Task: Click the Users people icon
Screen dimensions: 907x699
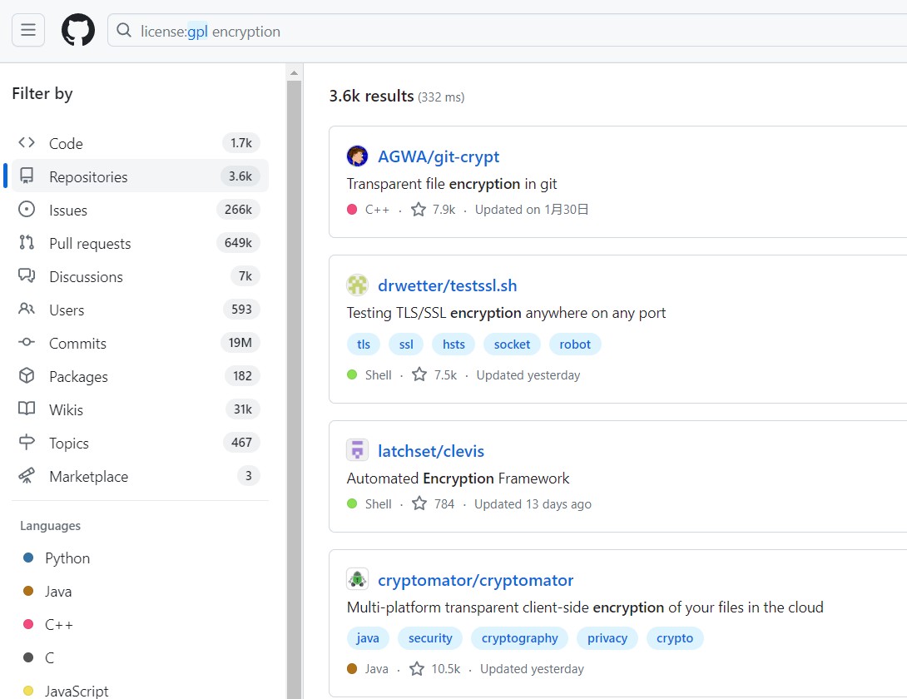Action: pyautogui.click(x=27, y=309)
